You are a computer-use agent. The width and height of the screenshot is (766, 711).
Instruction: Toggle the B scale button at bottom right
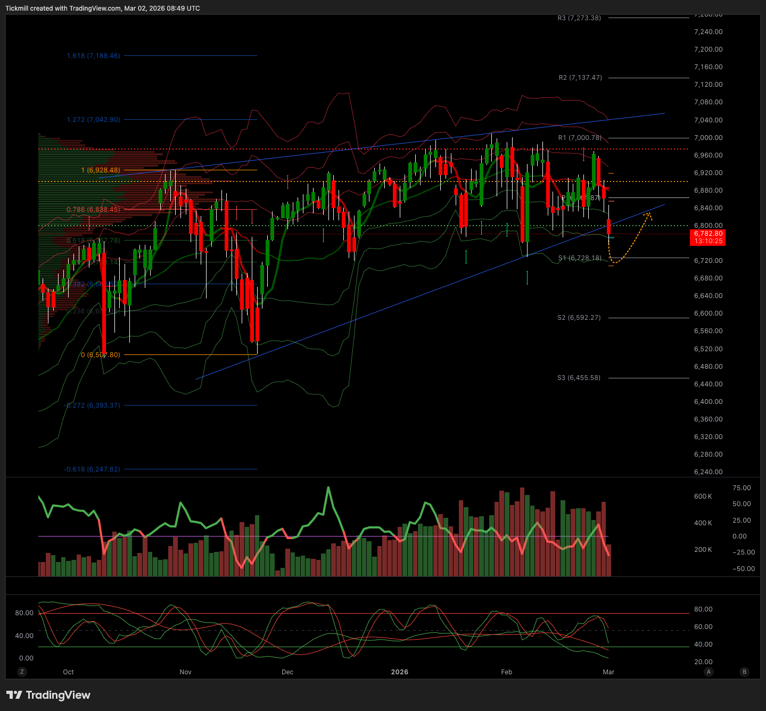click(744, 672)
